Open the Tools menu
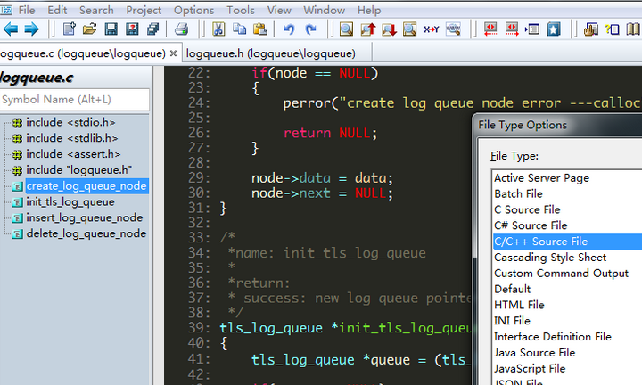The image size is (642, 385). 241,10
